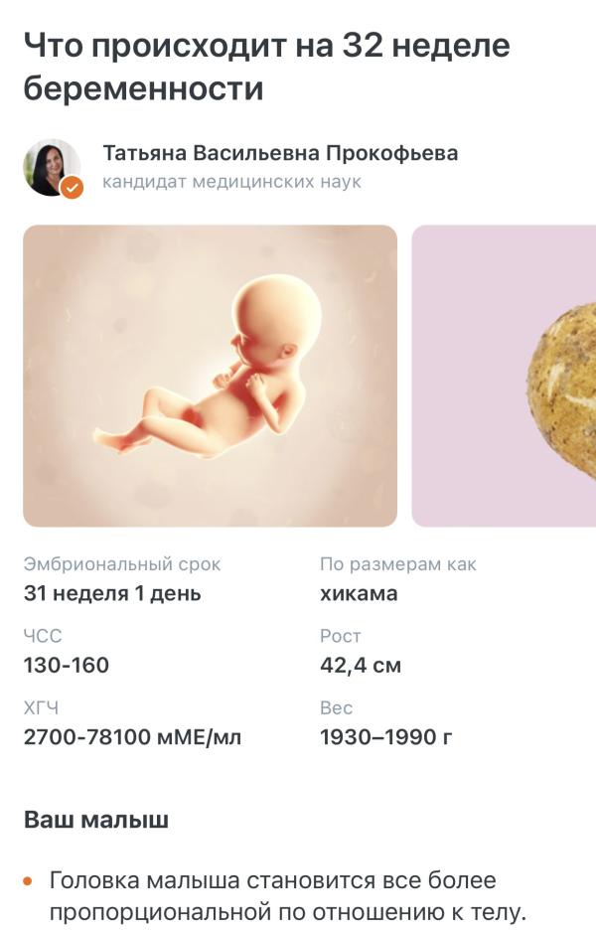Open author name Татьяна Васильевна Прокофьева
This screenshot has width=596, height=931.
(x=280, y=153)
